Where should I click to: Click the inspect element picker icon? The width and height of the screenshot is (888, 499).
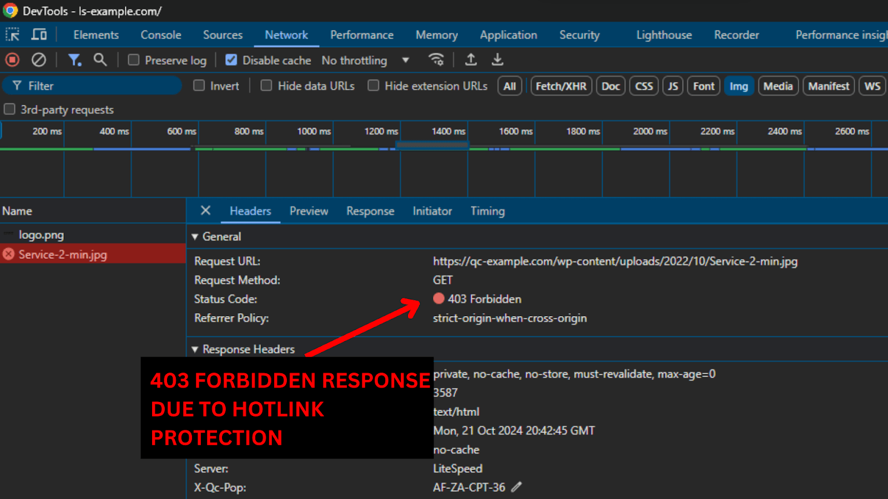point(12,35)
